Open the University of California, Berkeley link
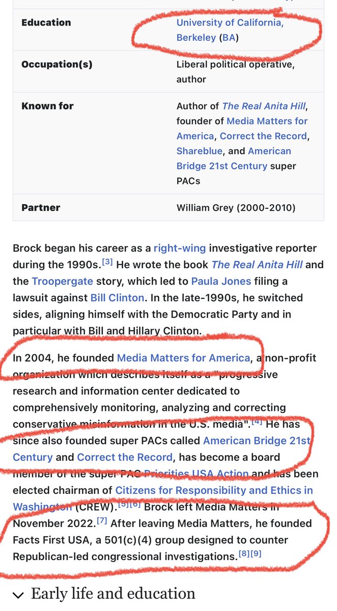The height and width of the screenshot is (611, 337). (230, 23)
